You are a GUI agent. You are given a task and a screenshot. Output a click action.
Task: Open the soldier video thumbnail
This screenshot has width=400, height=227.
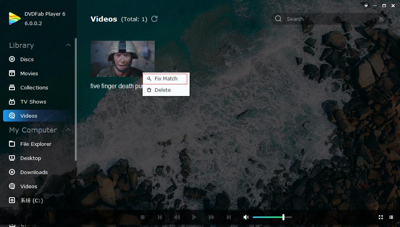point(122,58)
